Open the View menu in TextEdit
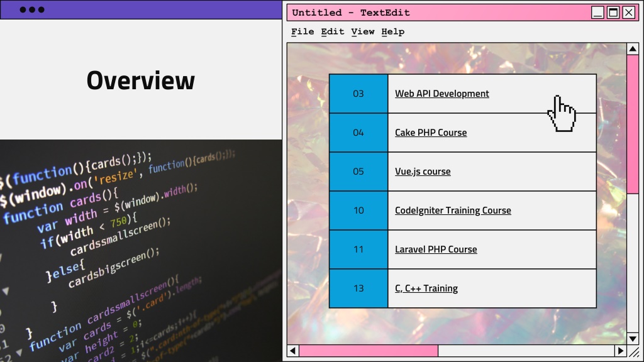The height and width of the screenshot is (362, 644). pos(363,31)
